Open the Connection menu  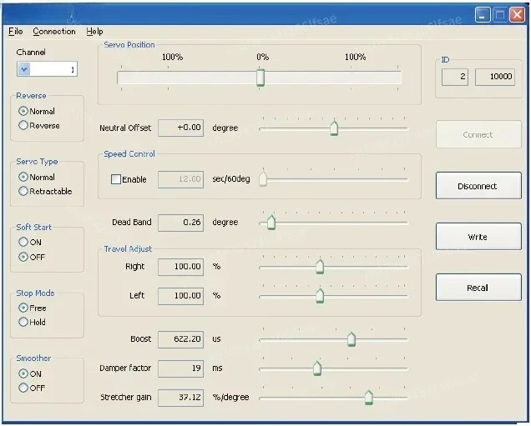click(x=54, y=32)
